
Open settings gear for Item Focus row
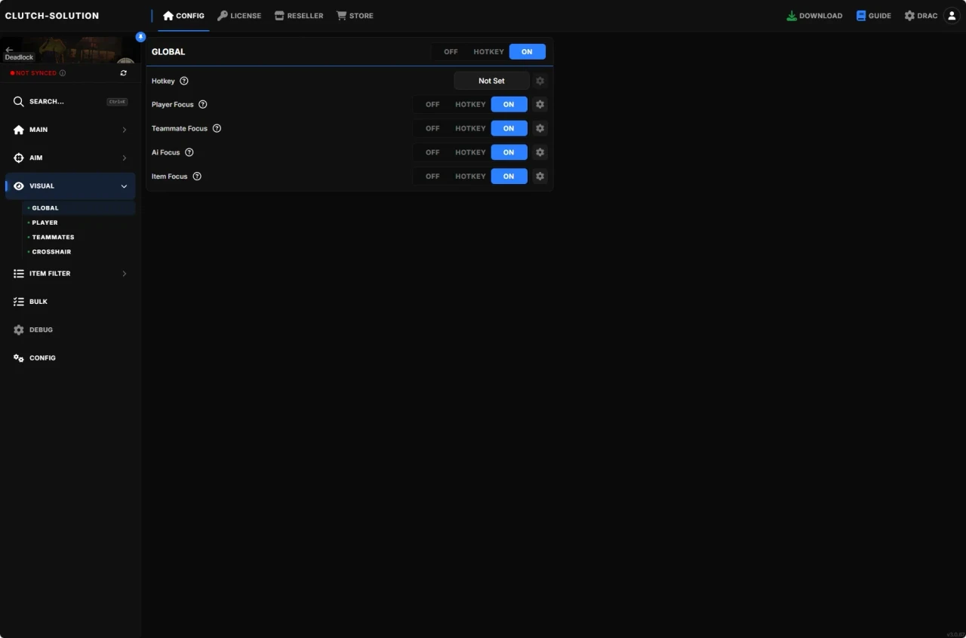(x=540, y=176)
